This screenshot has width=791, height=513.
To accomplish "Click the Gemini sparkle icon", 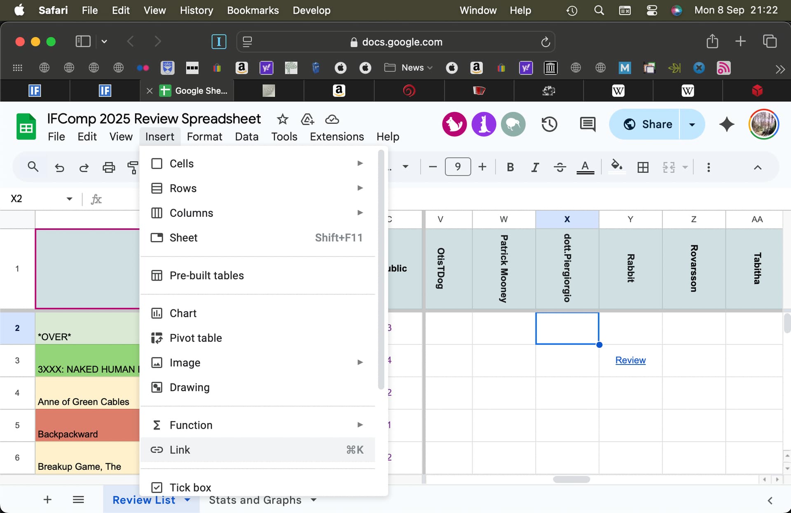I will tap(727, 124).
